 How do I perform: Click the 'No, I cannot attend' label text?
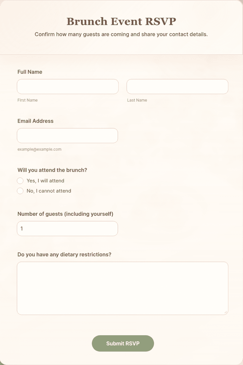[x=49, y=191]
